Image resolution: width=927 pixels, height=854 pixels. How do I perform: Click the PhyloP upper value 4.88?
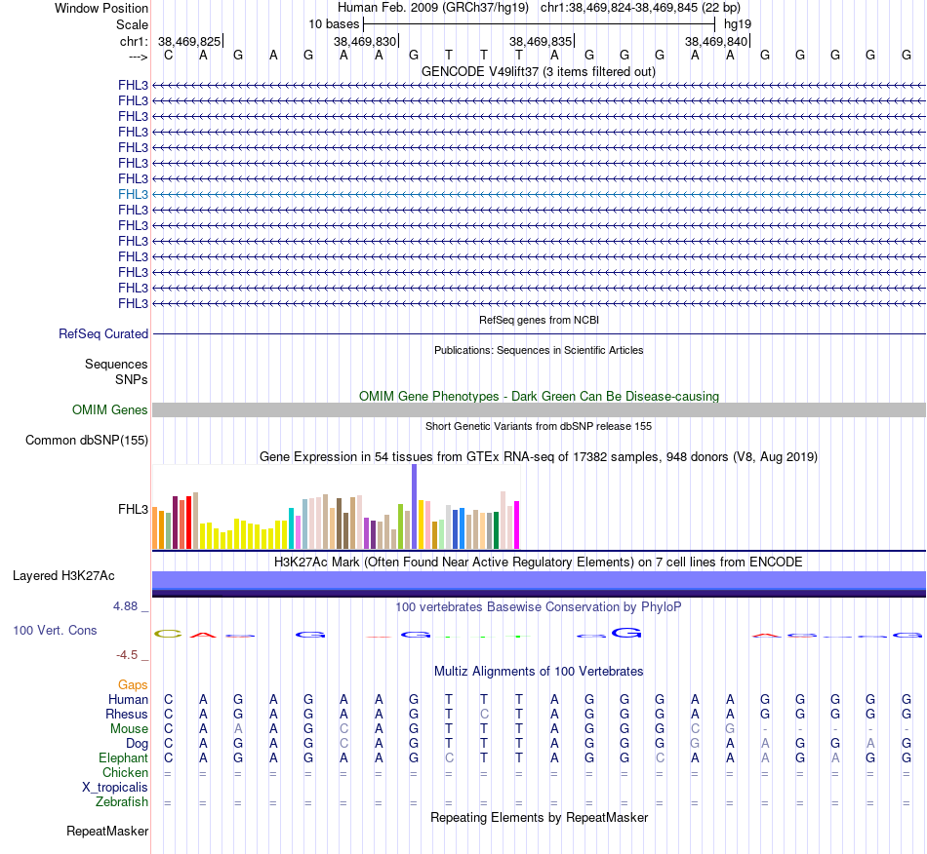point(125,606)
